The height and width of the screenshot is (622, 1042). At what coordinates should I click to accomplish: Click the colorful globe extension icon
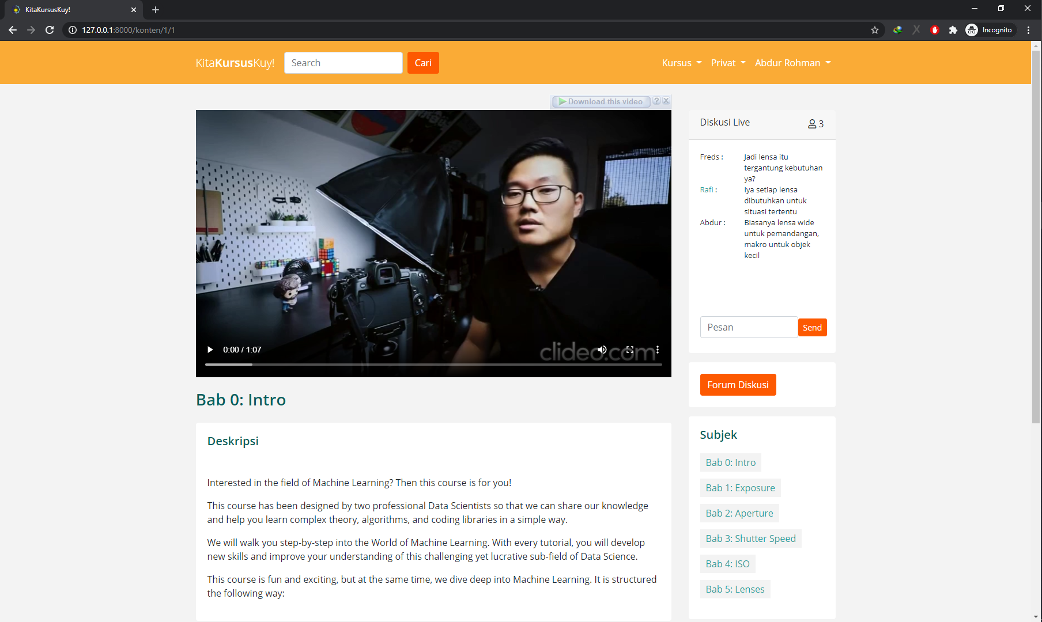point(898,30)
